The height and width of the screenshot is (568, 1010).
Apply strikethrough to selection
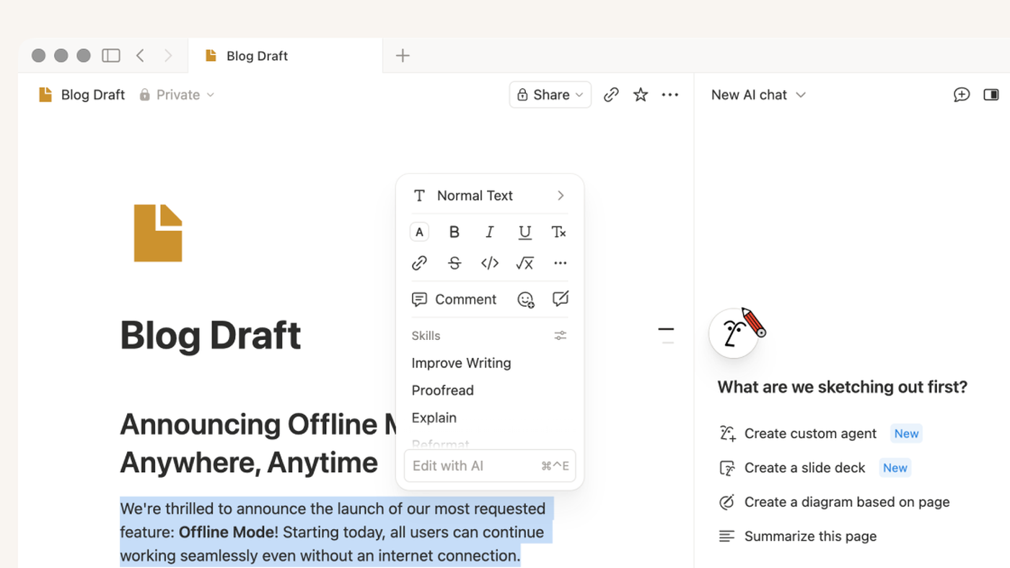click(x=454, y=263)
